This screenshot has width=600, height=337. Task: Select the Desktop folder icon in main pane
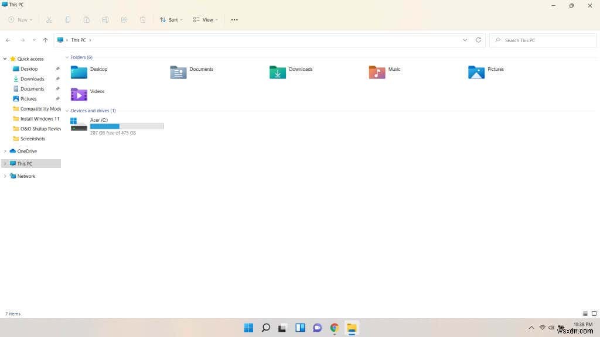(x=79, y=72)
